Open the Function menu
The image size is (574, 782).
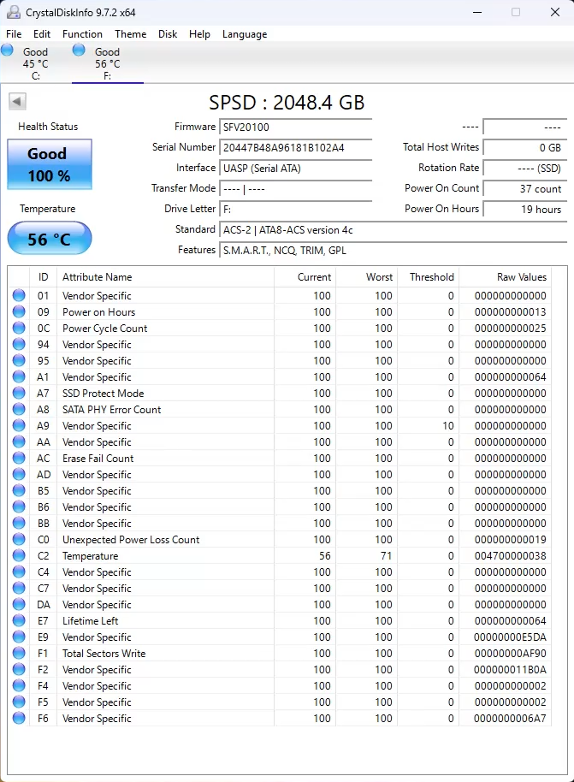82,34
